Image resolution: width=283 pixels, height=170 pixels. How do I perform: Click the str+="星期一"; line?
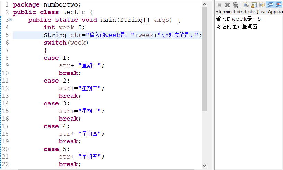point(82,65)
